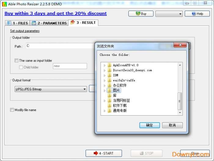Viewport: 214px width, 161px height.
Task: Click the folder tree scroll up arrow
Action: click(x=180, y=65)
